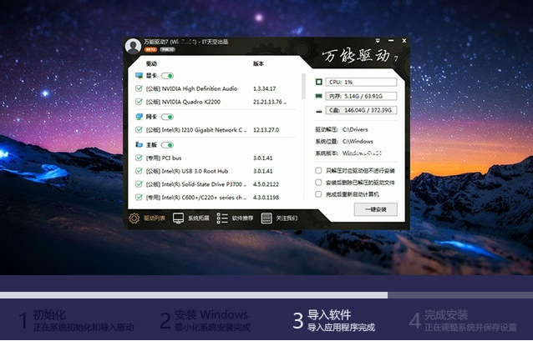The height and width of the screenshot is (341, 533).
Task: Switch to the 软件推荐 tab
Action: [235, 218]
